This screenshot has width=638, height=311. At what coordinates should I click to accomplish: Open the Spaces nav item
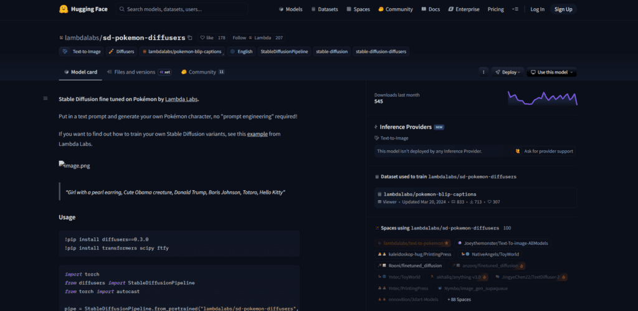[x=358, y=9]
